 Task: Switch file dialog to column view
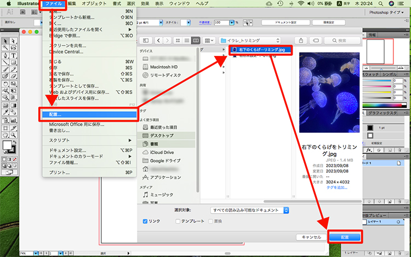196,41
